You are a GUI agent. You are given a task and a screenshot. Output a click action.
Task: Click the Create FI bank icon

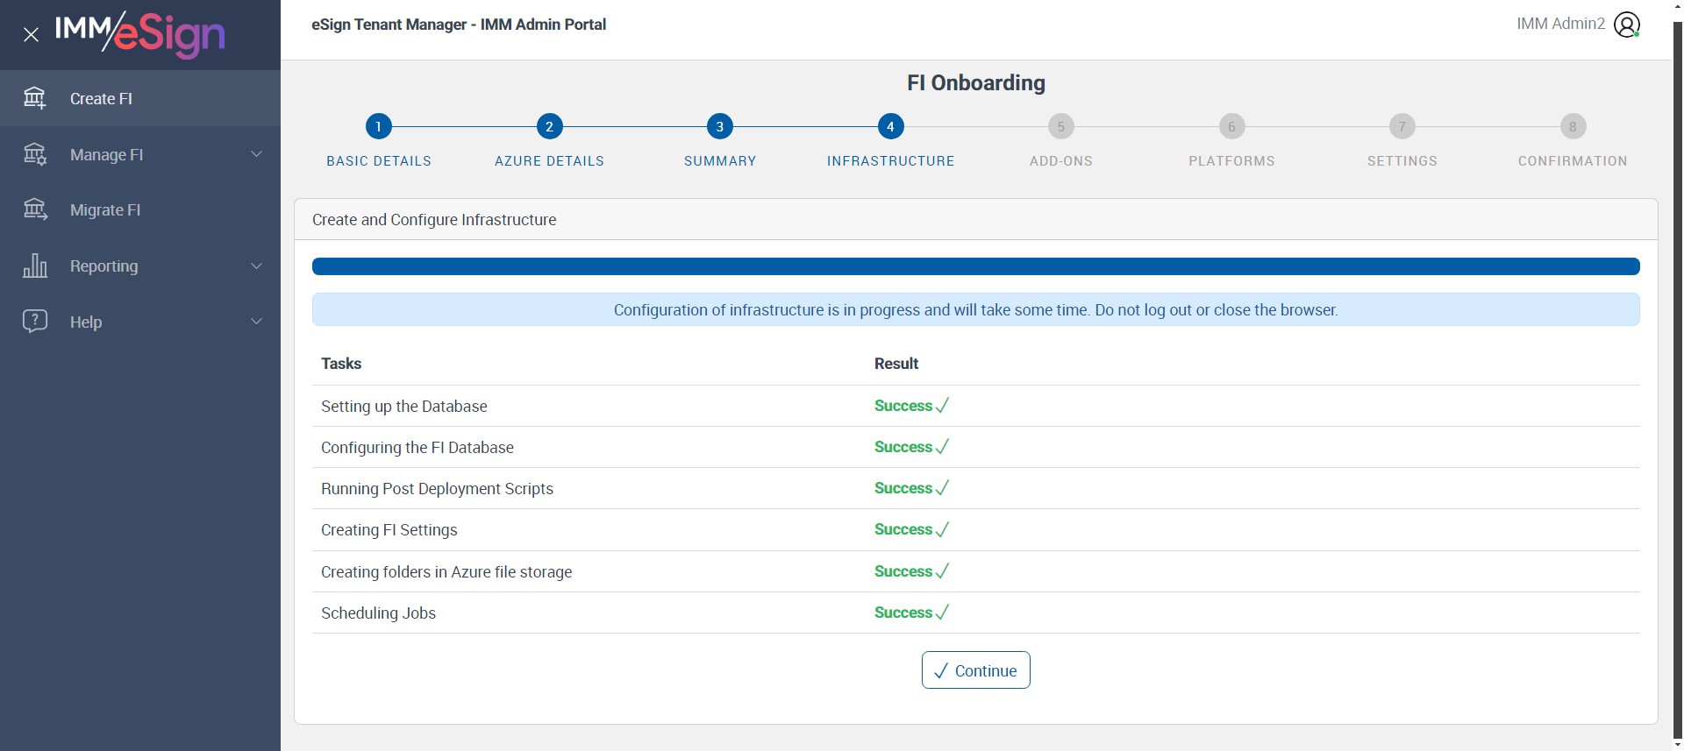click(35, 98)
